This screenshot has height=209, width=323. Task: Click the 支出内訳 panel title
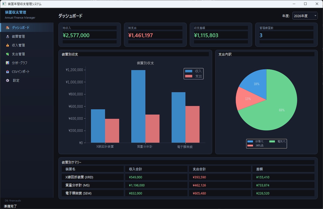(x=225, y=54)
